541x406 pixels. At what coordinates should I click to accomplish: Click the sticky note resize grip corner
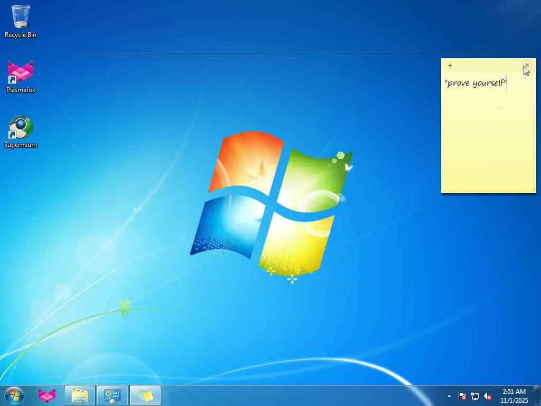point(533,190)
